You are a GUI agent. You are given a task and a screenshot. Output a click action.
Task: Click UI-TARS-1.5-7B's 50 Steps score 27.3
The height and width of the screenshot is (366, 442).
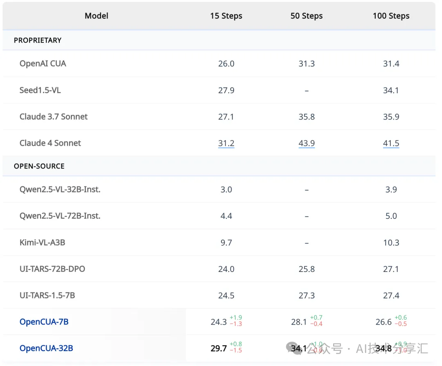coord(307,296)
